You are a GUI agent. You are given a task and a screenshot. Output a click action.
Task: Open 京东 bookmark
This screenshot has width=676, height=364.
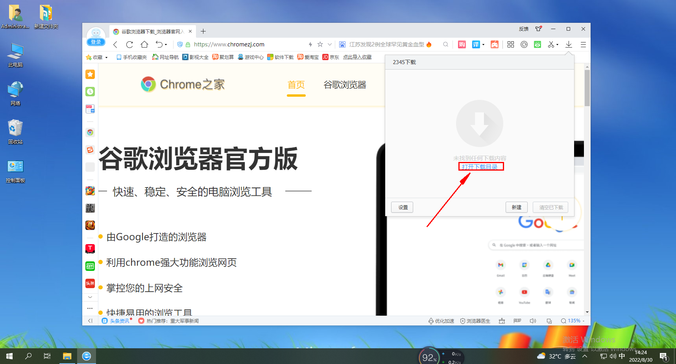point(331,57)
